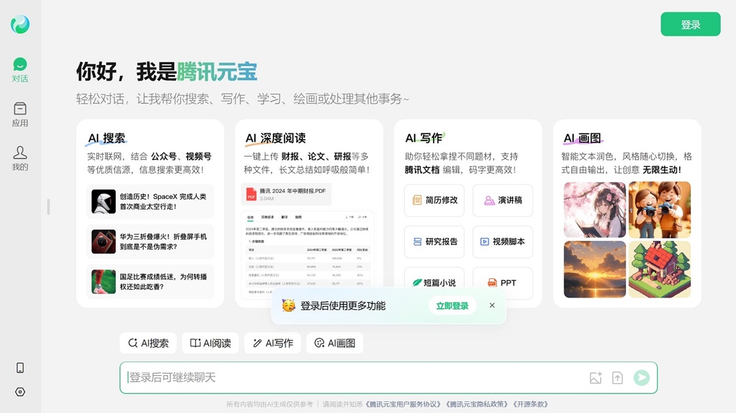Screen dimensions: 736x413
Task: Select the AI写作 mode chip
Action: point(272,343)
